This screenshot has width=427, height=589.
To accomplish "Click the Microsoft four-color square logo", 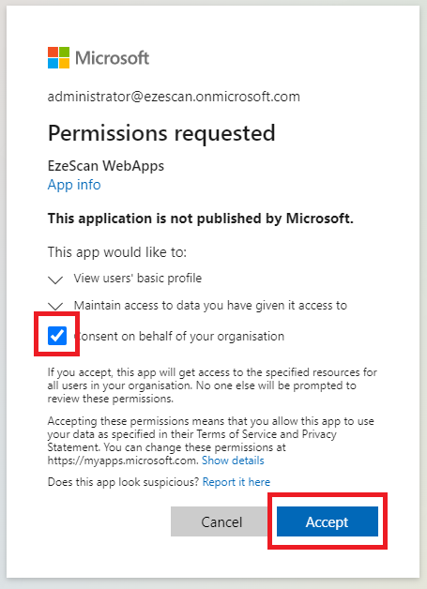I will coord(58,57).
